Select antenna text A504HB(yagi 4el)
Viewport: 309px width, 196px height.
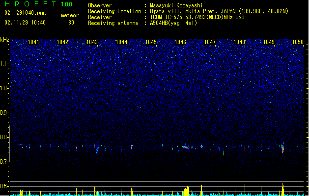click(x=173, y=23)
